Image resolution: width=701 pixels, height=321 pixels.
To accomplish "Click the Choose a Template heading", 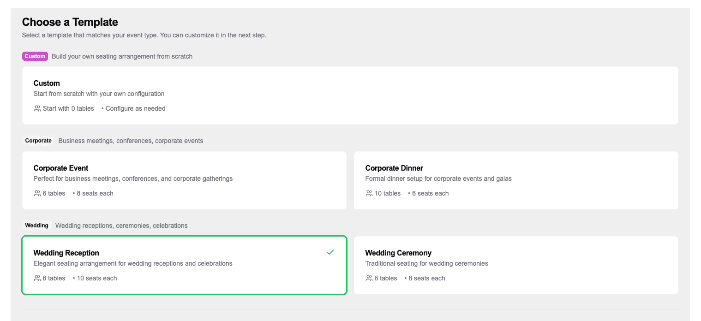I will coord(70,22).
